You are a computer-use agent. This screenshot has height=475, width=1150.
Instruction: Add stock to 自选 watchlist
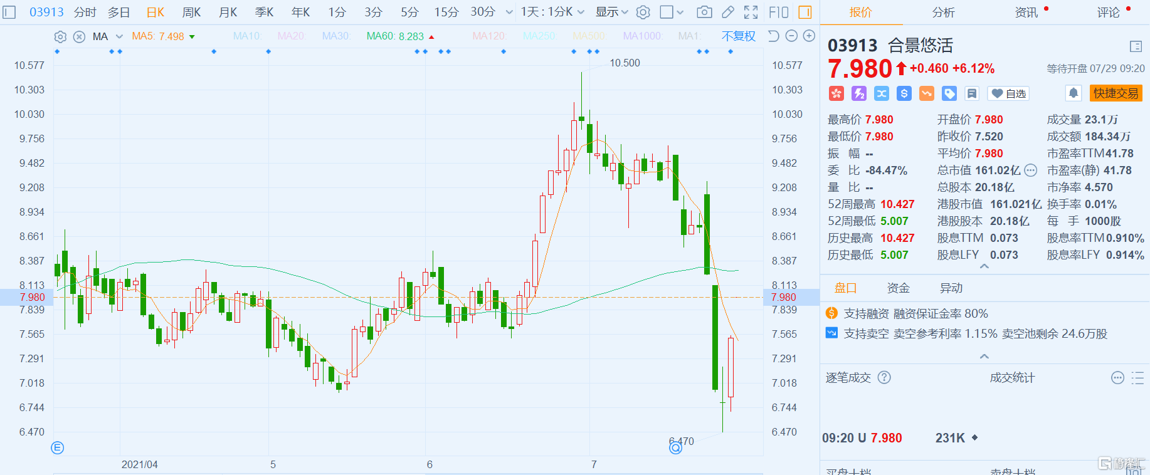1009,93
